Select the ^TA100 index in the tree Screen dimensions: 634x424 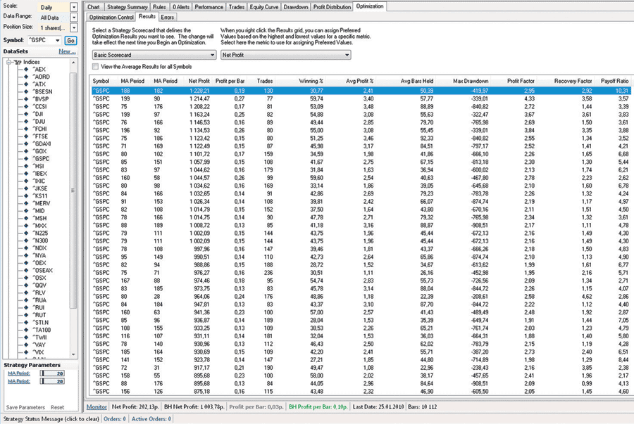coord(42,330)
